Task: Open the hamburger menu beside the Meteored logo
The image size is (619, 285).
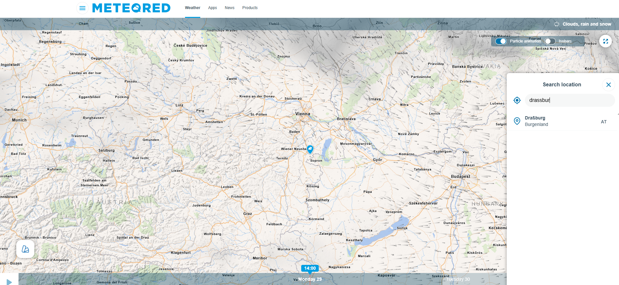Action: (x=82, y=8)
